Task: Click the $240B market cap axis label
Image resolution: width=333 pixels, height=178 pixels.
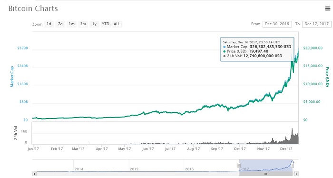Action: tap(22, 66)
